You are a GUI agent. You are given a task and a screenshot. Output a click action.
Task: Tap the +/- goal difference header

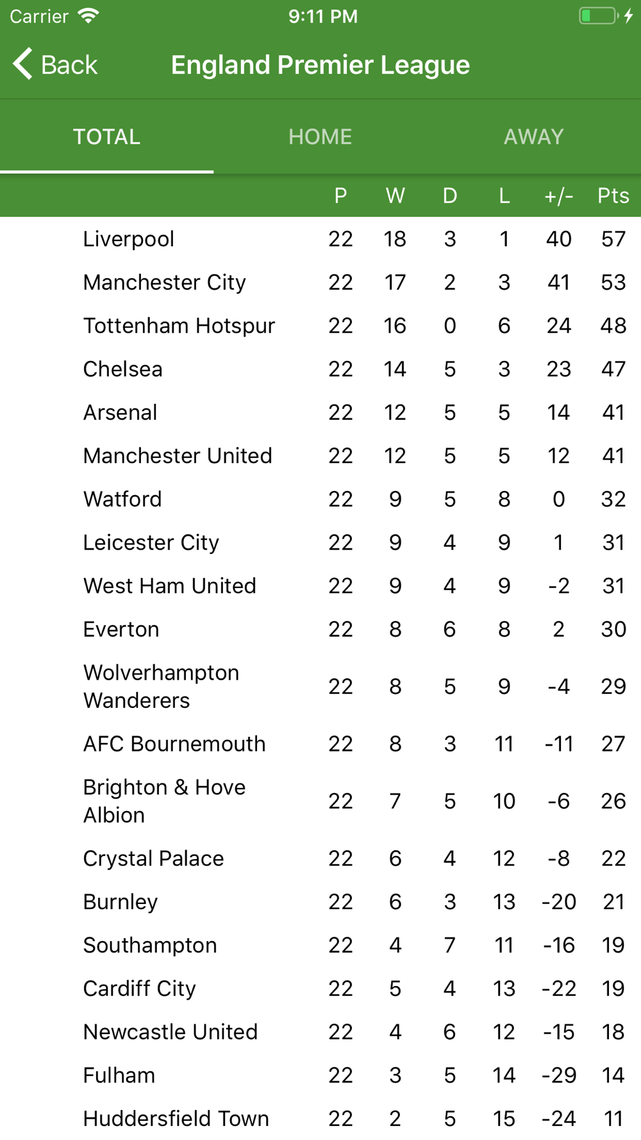(x=559, y=196)
